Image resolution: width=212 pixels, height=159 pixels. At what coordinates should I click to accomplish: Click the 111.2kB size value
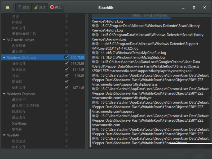(78, 70)
